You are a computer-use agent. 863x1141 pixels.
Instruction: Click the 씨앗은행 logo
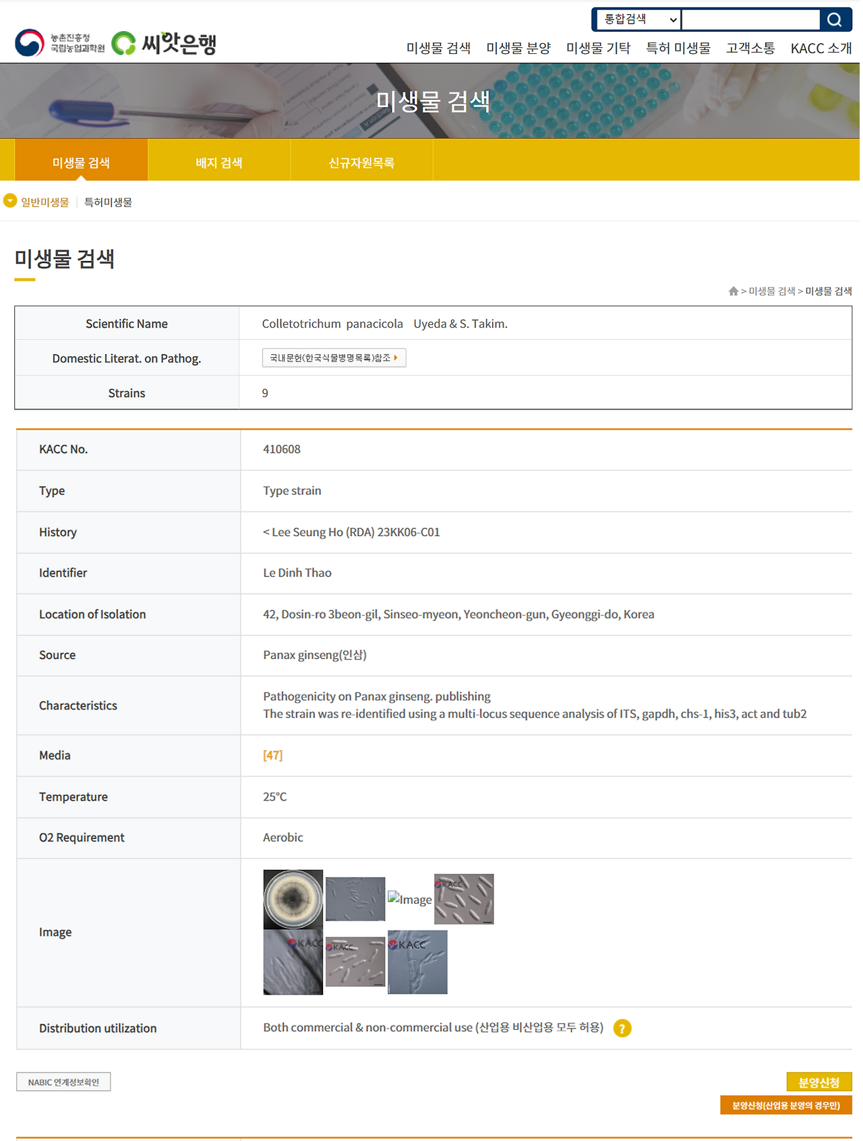[x=164, y=43]
